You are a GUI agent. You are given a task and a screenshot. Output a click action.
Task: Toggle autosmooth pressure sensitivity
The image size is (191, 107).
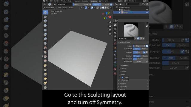coord(147,62)
